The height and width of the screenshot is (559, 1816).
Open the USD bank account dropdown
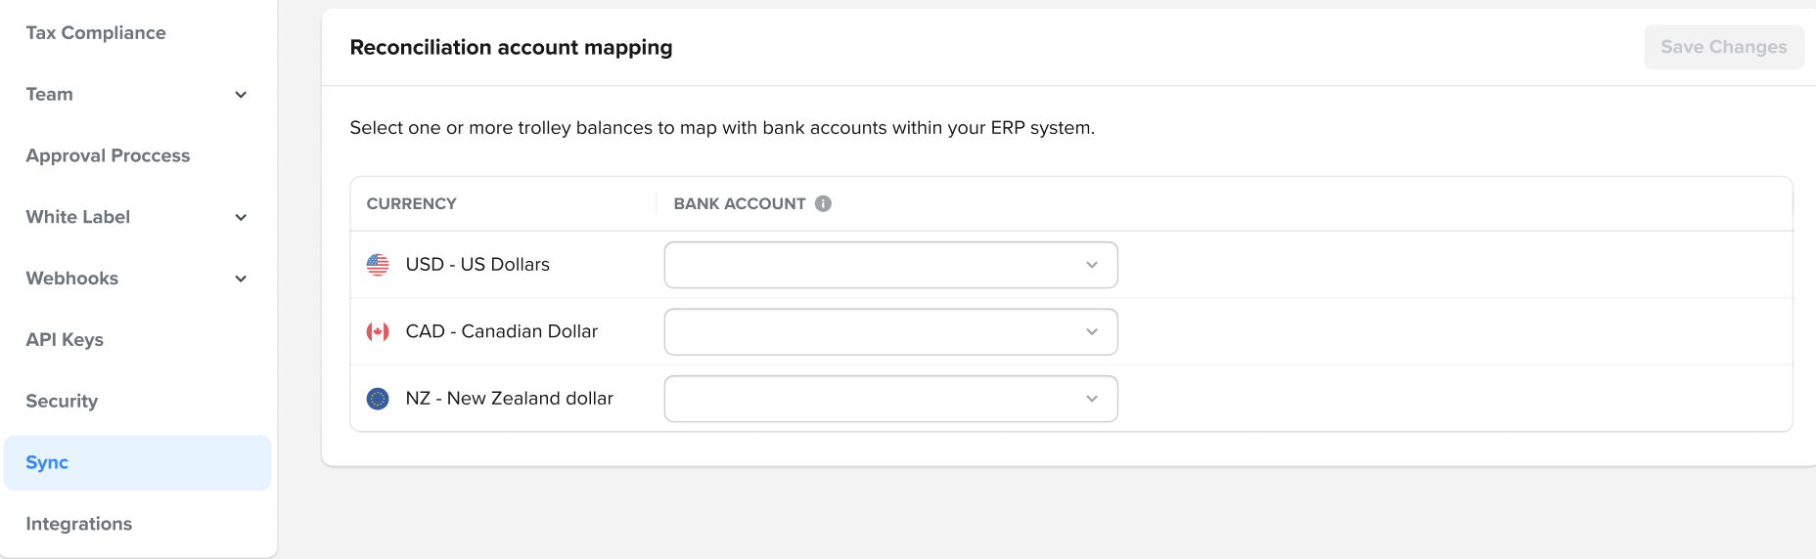(890, 265)
